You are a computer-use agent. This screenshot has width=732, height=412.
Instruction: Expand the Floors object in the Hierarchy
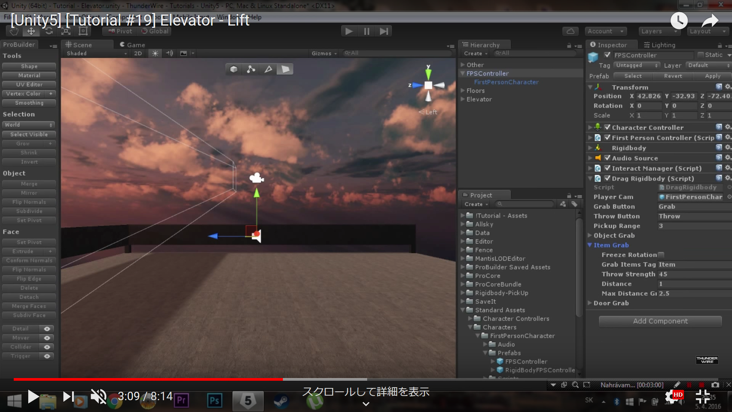[463, 90]
